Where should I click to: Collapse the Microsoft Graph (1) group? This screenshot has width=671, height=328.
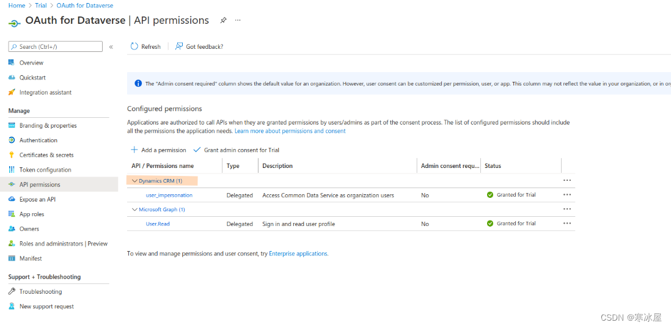[135, 210]
